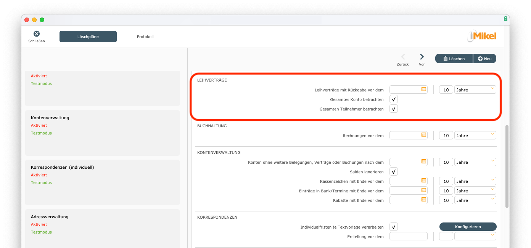Viewport: 531px width, 248px height.
Task: Select the Korrespondenzen (individuell) list entry
Action: click(102, 182)
